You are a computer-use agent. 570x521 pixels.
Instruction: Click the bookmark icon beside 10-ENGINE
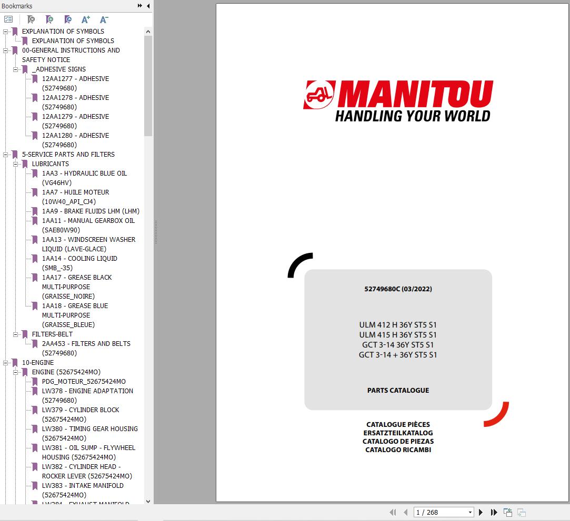(x=15, y=363)
